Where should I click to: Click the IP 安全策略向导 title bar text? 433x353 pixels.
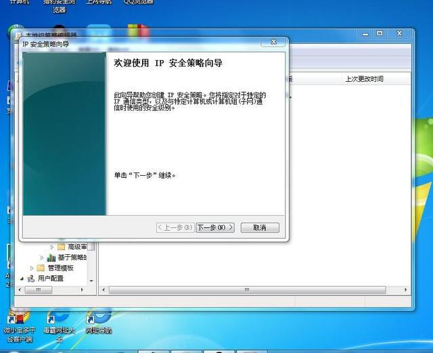pos(46,44)
